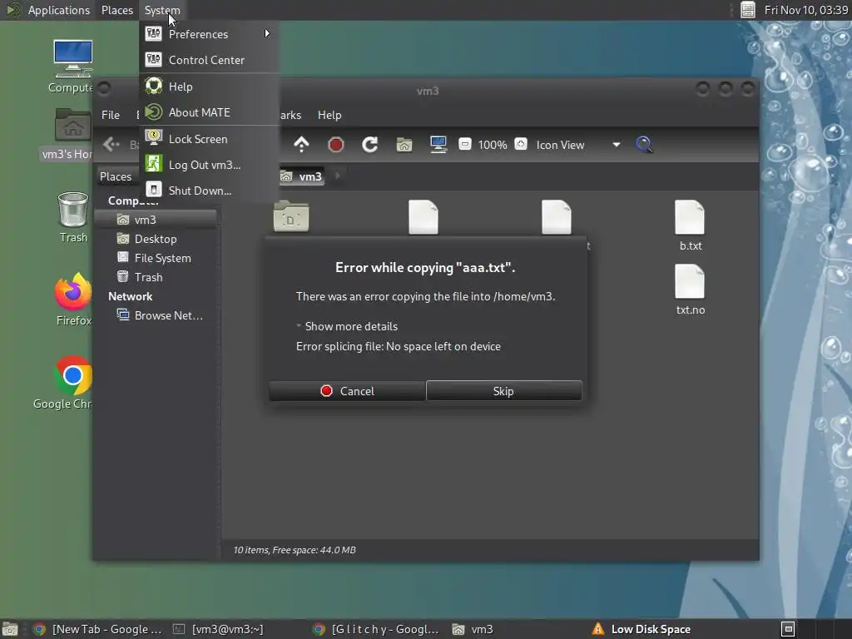Open the File menu in file manager
The height and width of the screenshot is (639, 852).
coord(111,115)
